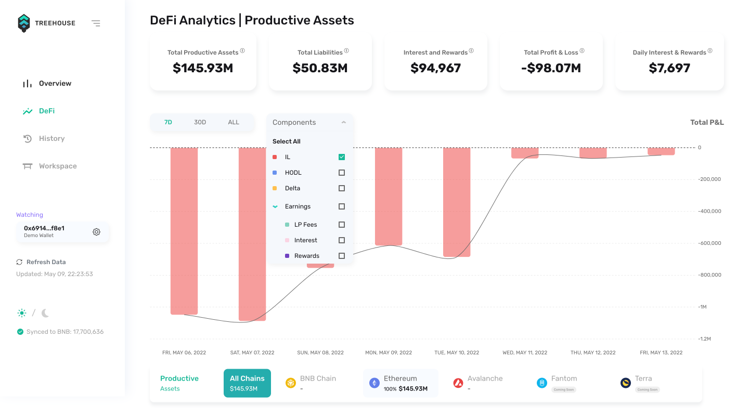This screenshot has width=749, height=417.
Task: Open wallet settings gear icon
Action: tap(96, 232)
